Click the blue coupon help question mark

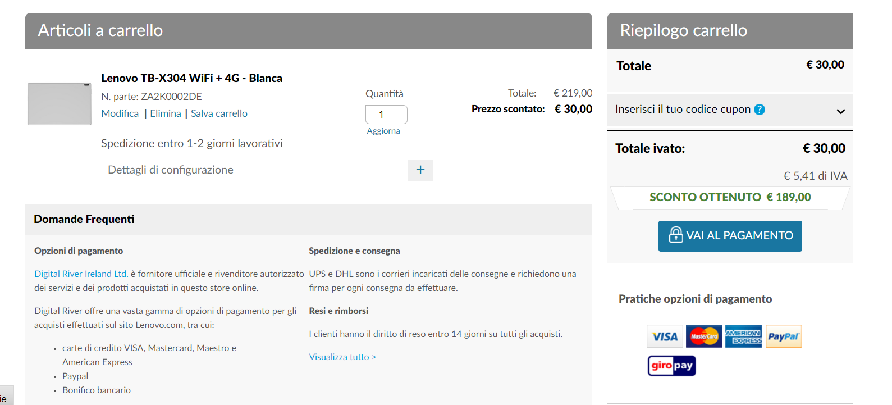pos(760,110)
